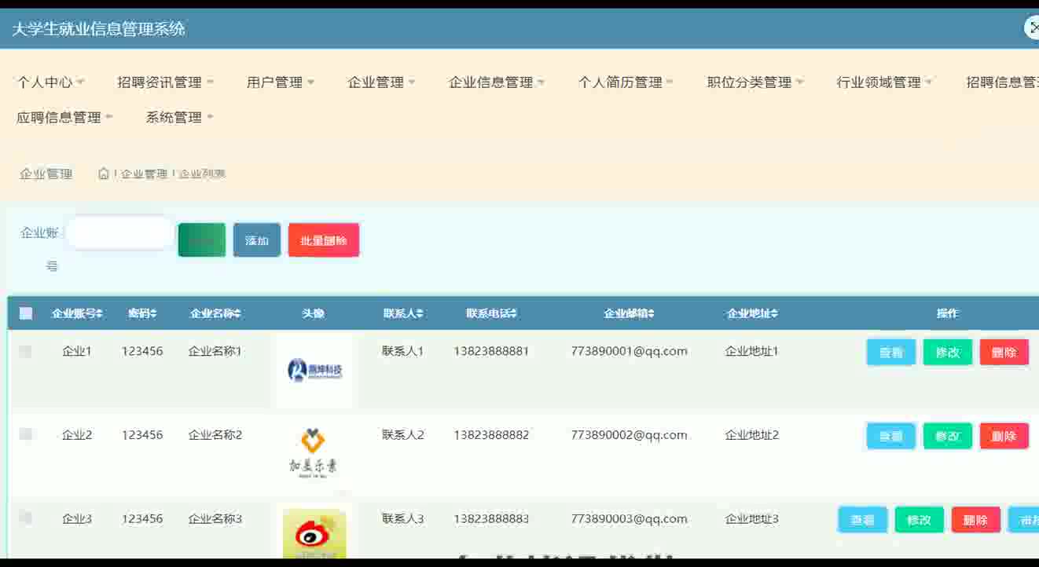Focus the 企业账号 search input field
The height and width of the screenshot is (567, 1039).
click(x=119, y=232)
